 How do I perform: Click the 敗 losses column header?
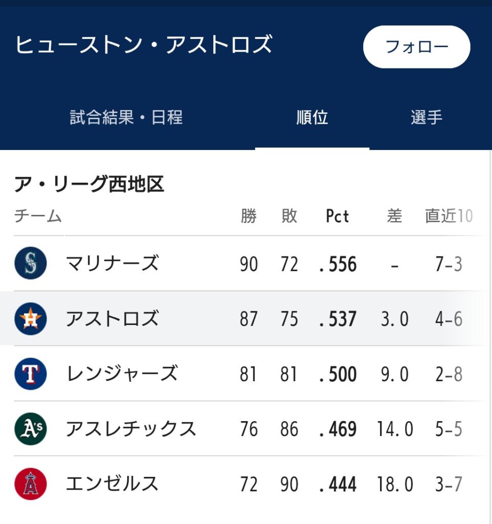(289, 216)
